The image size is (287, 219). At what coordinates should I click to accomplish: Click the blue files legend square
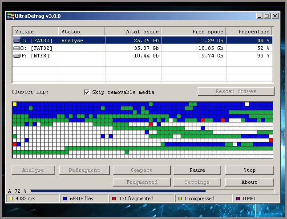click(x=65, y=199)
